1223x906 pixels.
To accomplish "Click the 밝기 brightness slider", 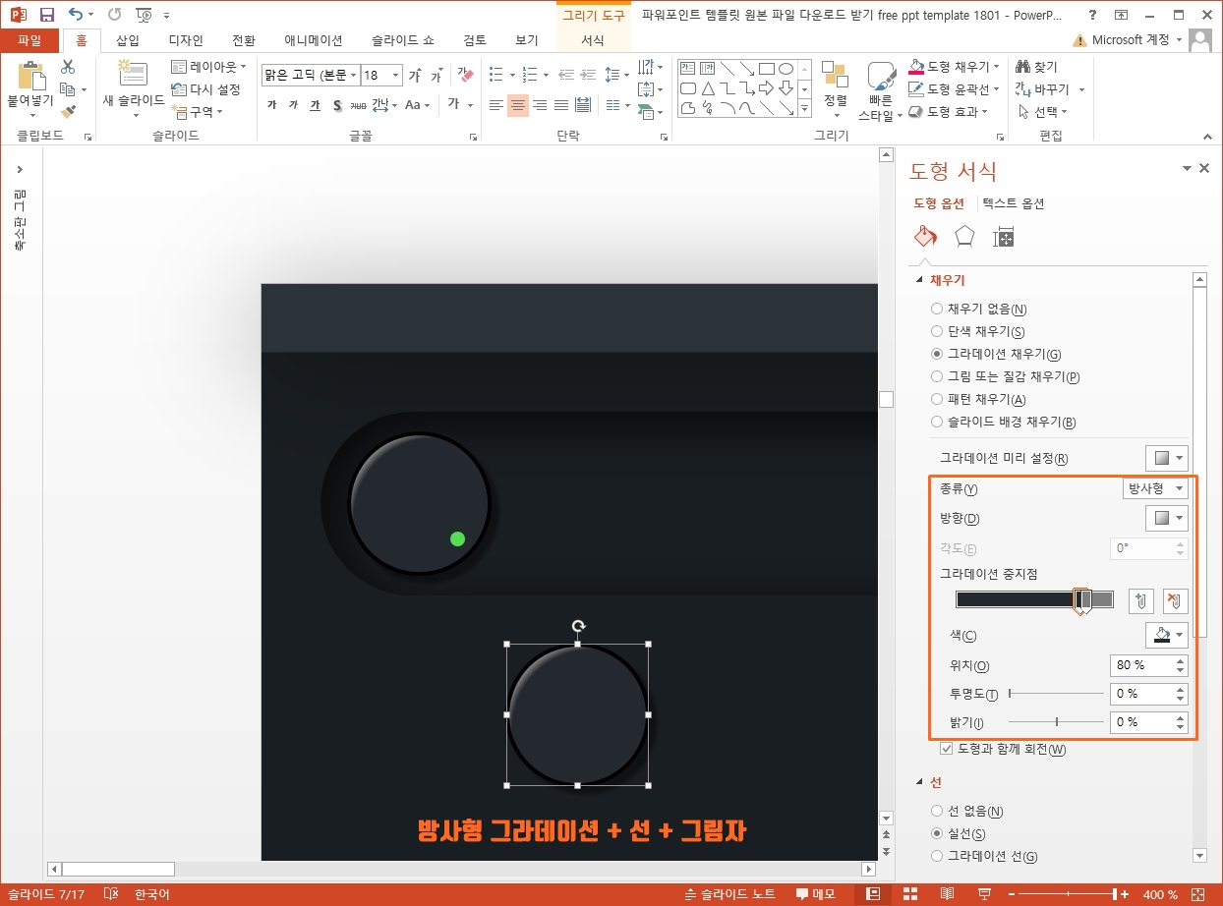I will coord(1056,722).
